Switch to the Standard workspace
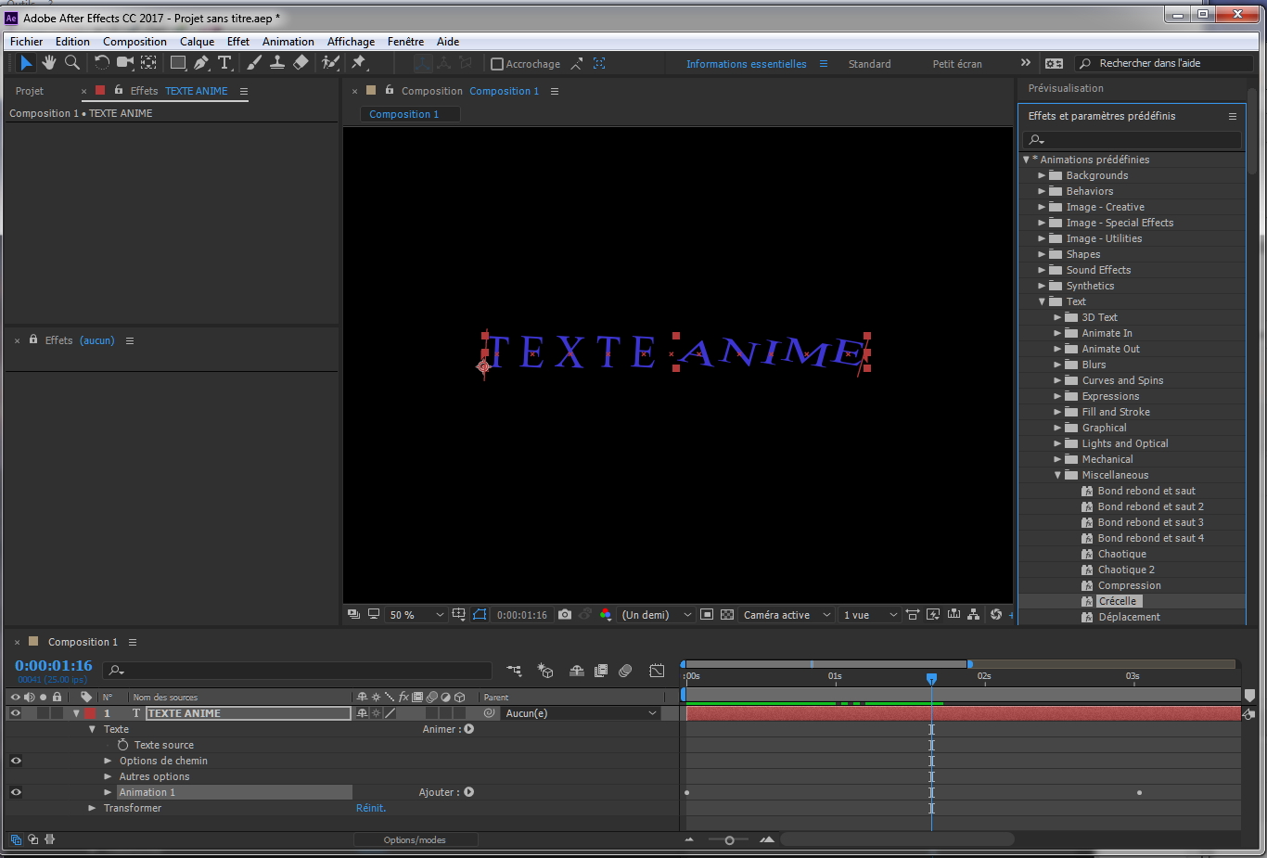 (869, 64)
